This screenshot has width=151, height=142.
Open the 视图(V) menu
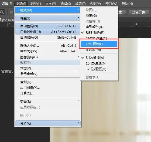[x=95, y=4]
